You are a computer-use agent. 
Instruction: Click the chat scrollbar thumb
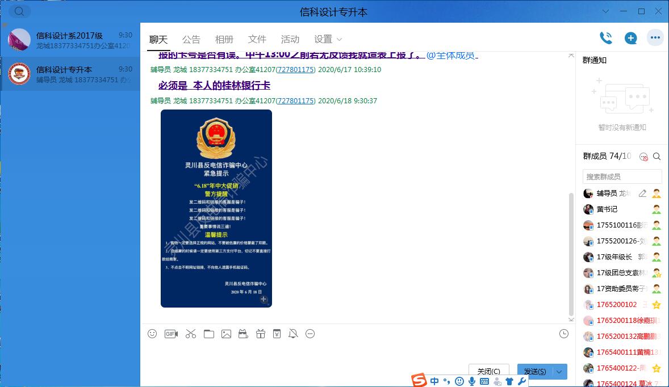(571, 254)
